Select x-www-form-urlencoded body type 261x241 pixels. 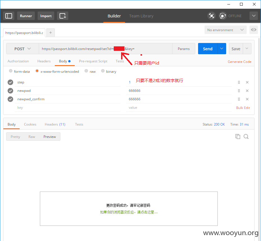(x=37, y=71)
